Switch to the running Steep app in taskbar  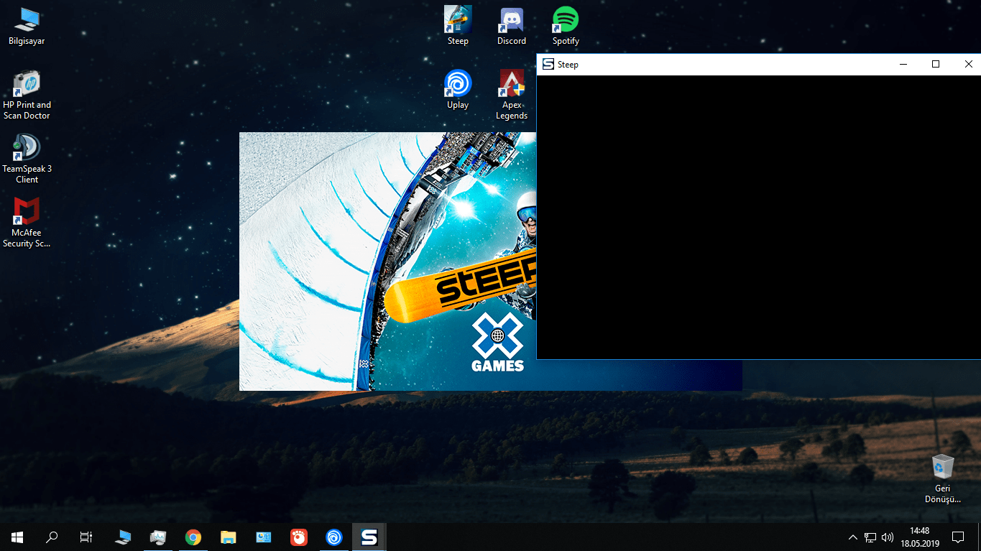pos(369,537)
